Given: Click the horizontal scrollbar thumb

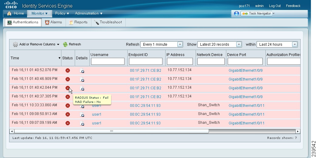Looking at the screenshot, I should coord(111,131).
